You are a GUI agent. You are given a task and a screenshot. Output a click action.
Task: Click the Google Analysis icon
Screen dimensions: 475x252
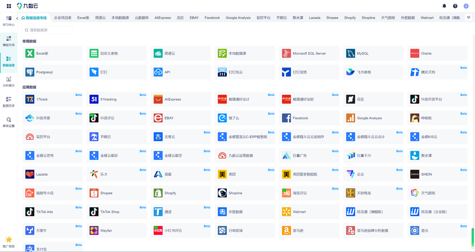coord(350,118)
